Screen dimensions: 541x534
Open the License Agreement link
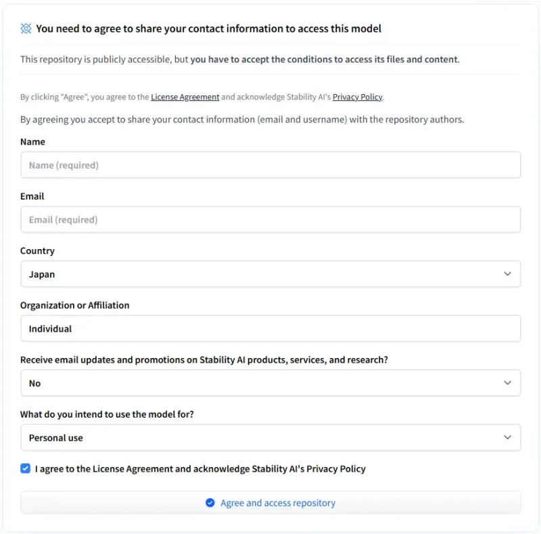[185, 97]
